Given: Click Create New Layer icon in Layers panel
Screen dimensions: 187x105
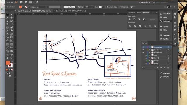Looking at the screenshot, I should click(x=165, y=67).
